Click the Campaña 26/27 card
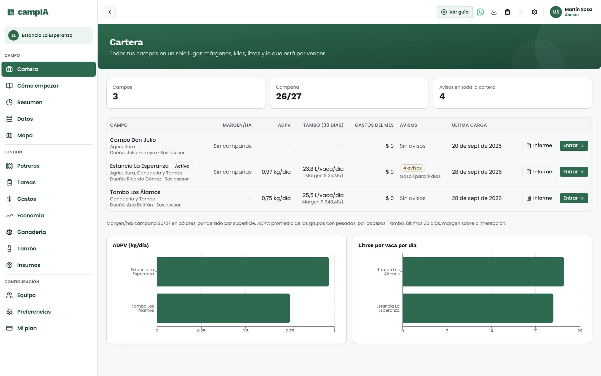601x376 pixels. tap(349, 93)
